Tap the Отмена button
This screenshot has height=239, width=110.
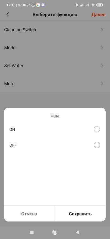29,214
